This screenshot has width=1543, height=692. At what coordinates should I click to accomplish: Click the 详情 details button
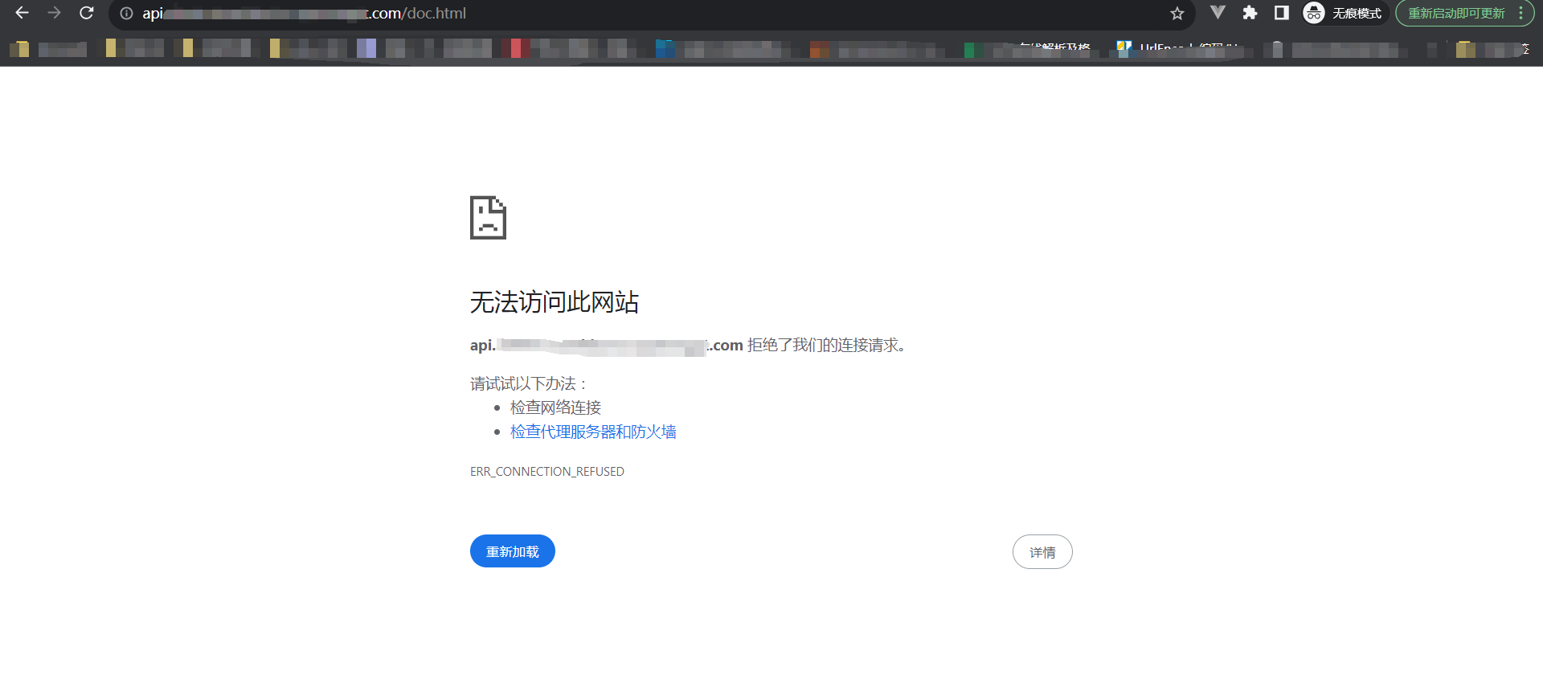click(1042, 552)
